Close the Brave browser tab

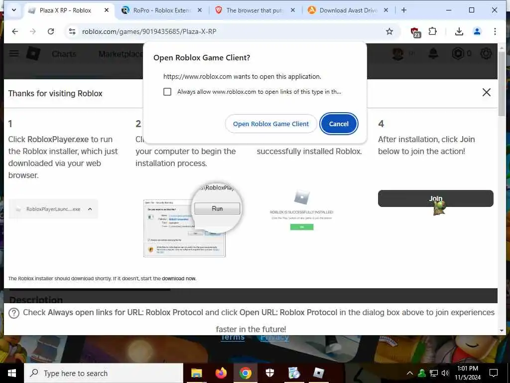coord(293,10)
